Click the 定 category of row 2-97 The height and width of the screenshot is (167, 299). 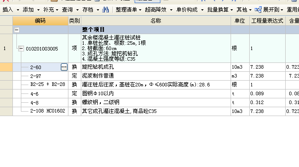(75, 76)
